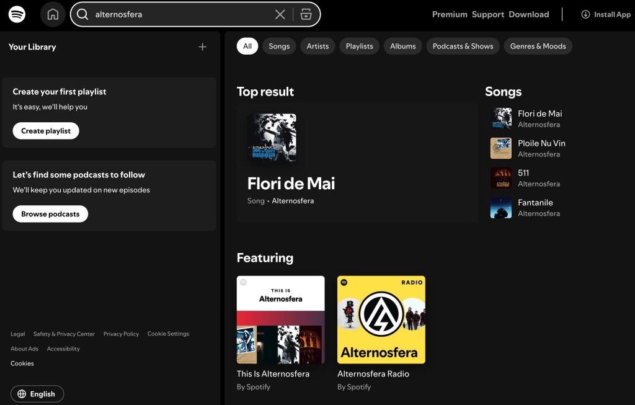This screenshot has width=635, height=405.
Task: Click the Your Library heading
Action: [x=32, y=47]
